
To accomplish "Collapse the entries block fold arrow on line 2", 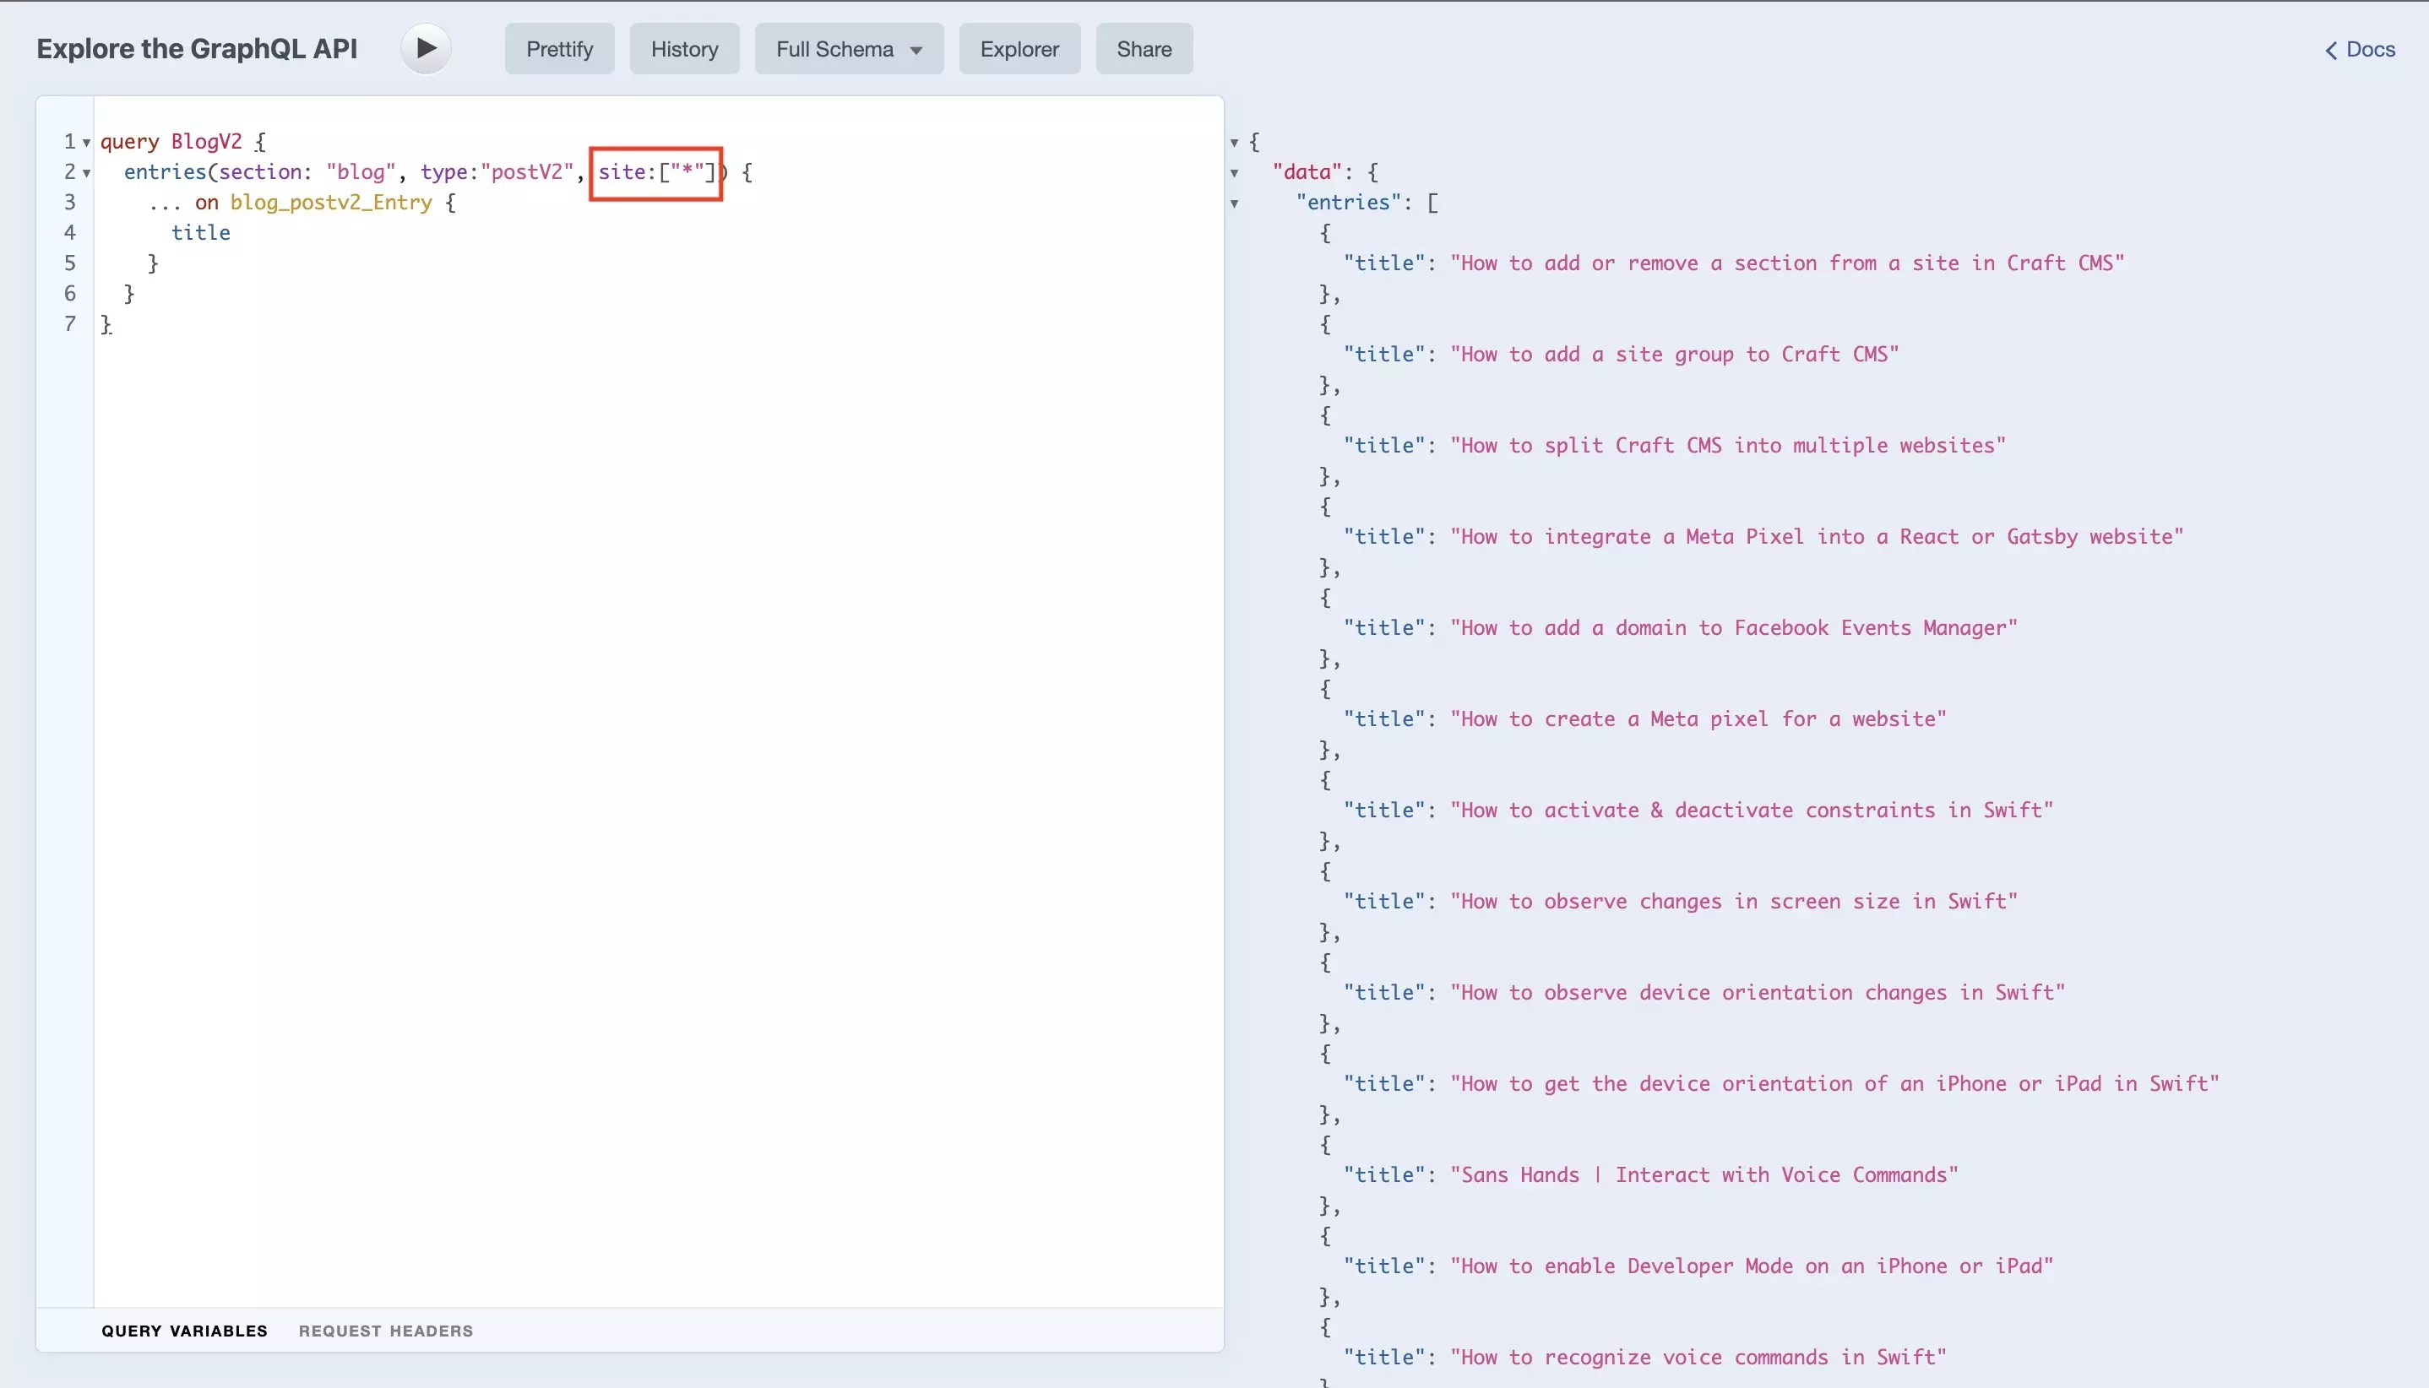I will (x=87, y=174).
